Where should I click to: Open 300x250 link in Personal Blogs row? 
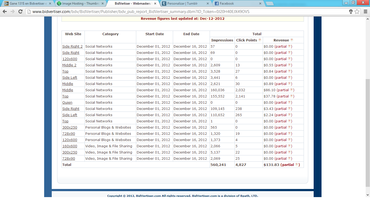(x=70, y=128)
